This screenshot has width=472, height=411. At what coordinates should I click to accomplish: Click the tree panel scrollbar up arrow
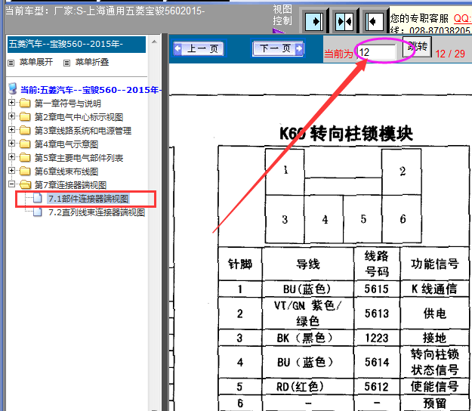tap(154, 42)
